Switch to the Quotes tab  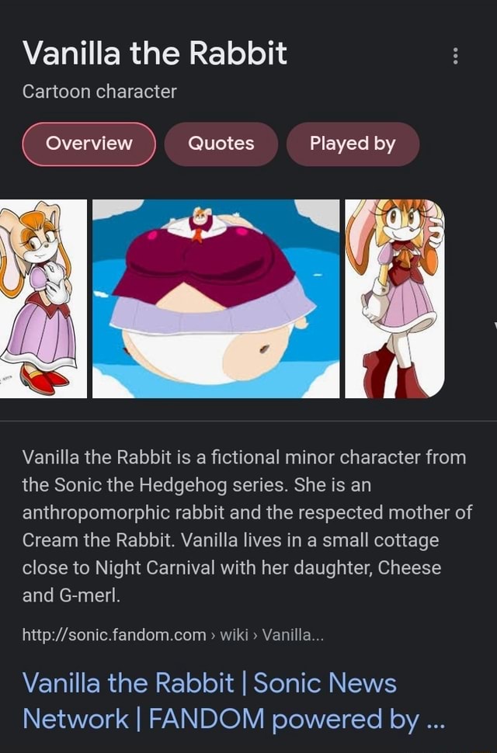point(221,144)
